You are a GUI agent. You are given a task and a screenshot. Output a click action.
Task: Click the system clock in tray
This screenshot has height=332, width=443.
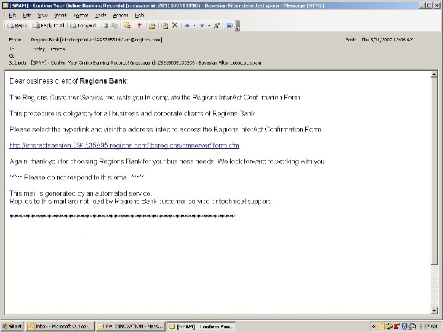point(428,326)
